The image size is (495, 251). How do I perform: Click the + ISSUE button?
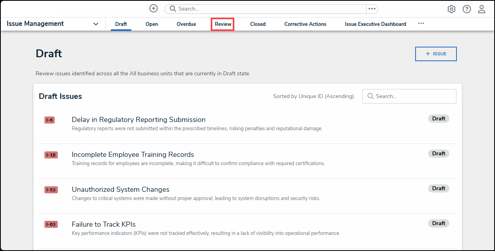click(x=436, y=54)
